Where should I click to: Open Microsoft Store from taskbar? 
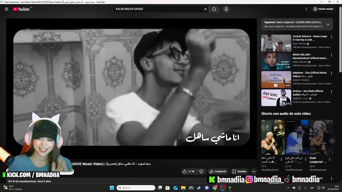168,188
